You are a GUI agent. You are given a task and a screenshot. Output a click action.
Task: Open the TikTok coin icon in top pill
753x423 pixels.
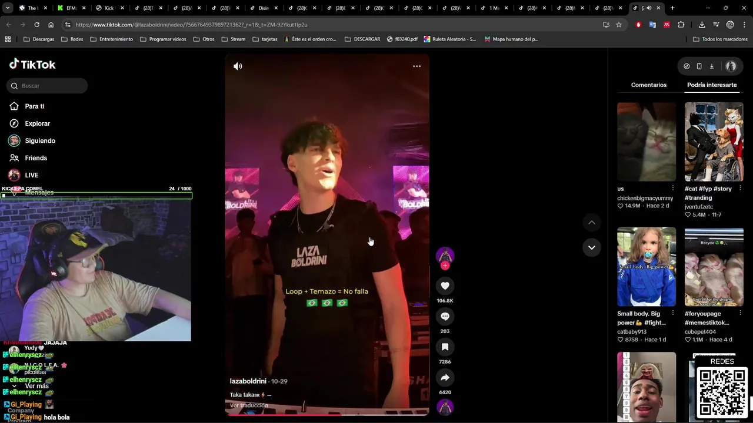[687, 66]
